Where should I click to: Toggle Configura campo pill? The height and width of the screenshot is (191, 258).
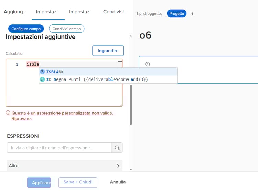pos(26,29)
